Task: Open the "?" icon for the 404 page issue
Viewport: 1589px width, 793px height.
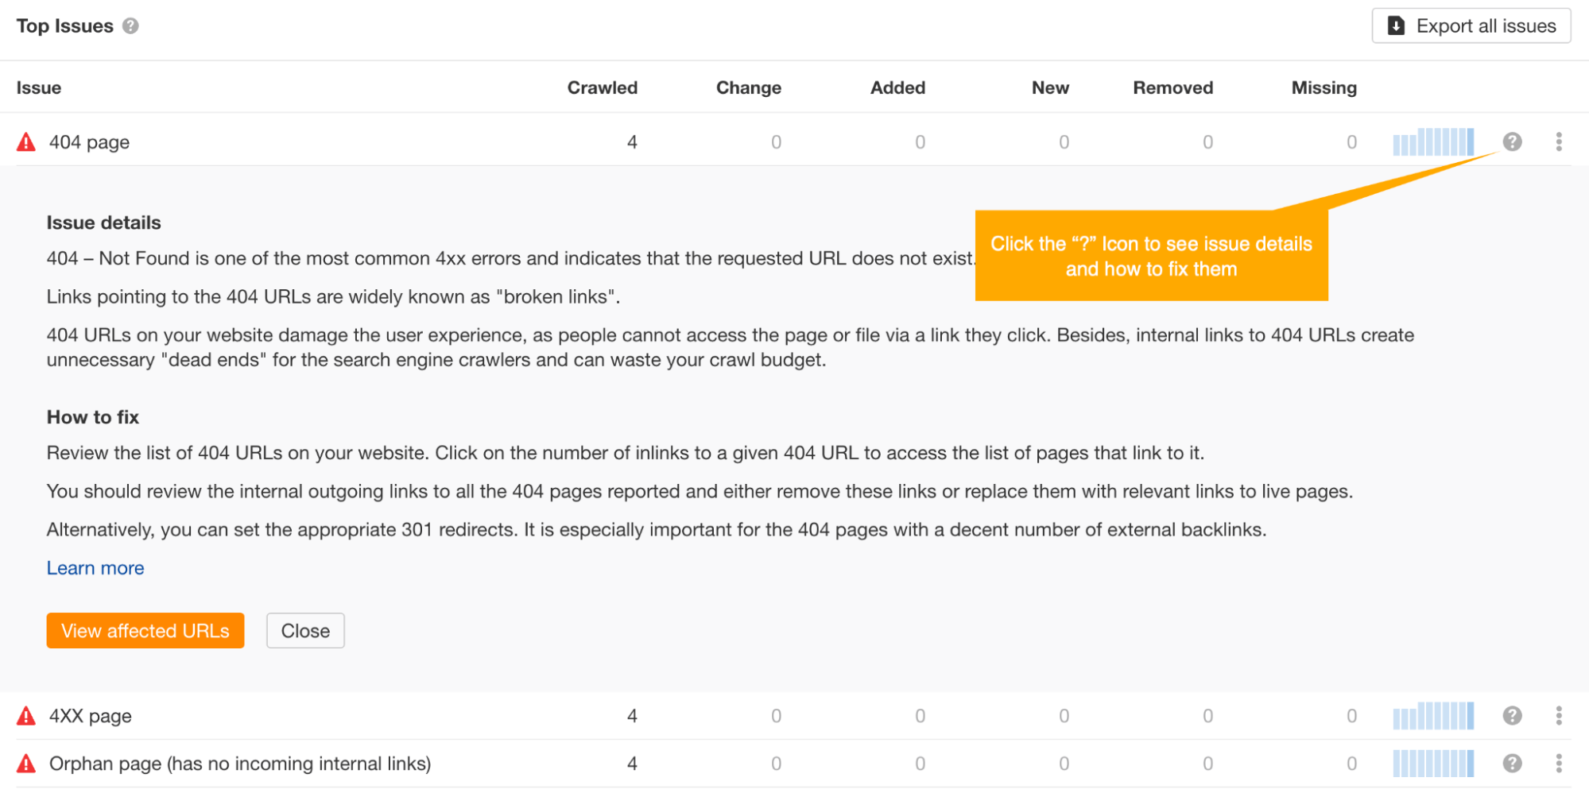Action: 1511,142
